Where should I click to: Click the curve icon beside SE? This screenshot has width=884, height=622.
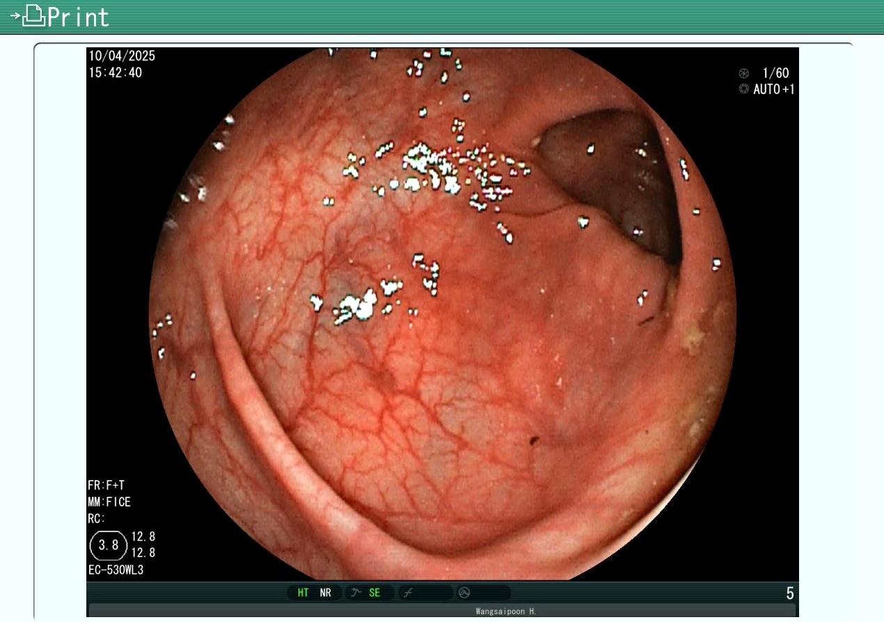click(356, 593)
